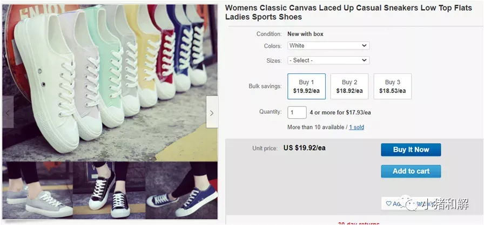Click the Add to cart button

411,172
